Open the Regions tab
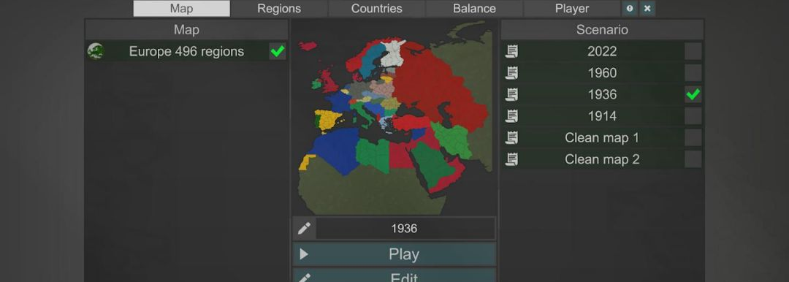 279,9
